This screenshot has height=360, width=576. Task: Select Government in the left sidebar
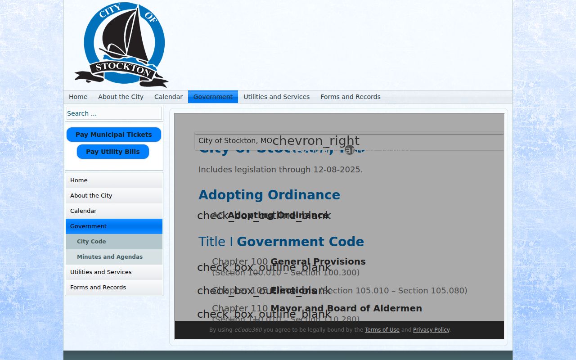114,226
